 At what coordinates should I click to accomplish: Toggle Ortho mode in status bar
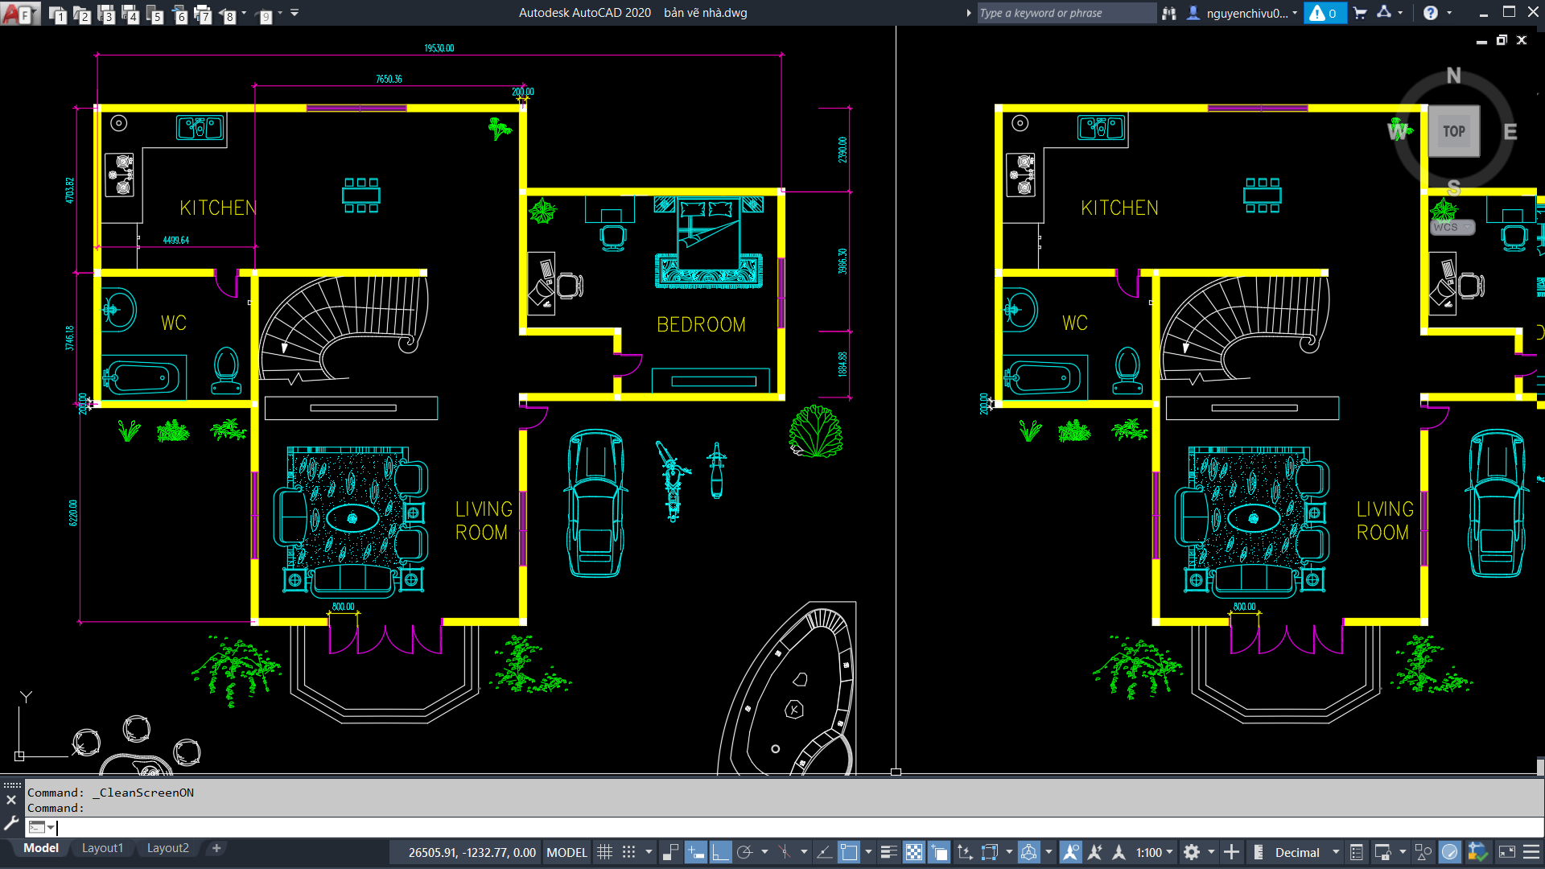click(x=721, y=852)
